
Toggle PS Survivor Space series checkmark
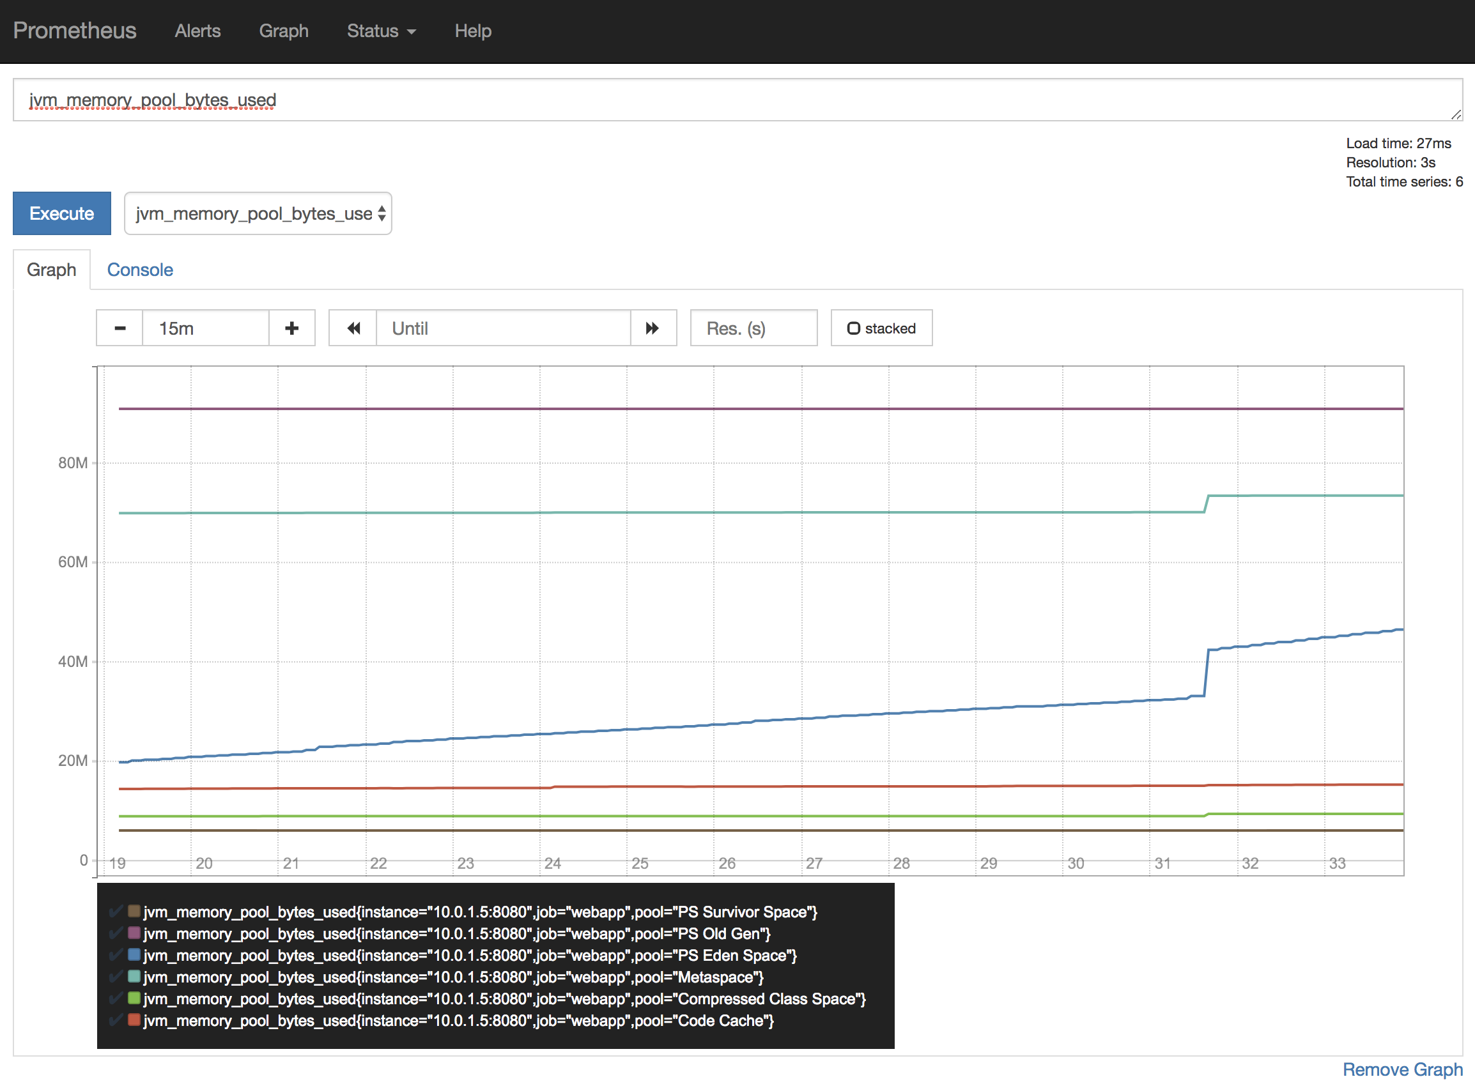[116, 911]
